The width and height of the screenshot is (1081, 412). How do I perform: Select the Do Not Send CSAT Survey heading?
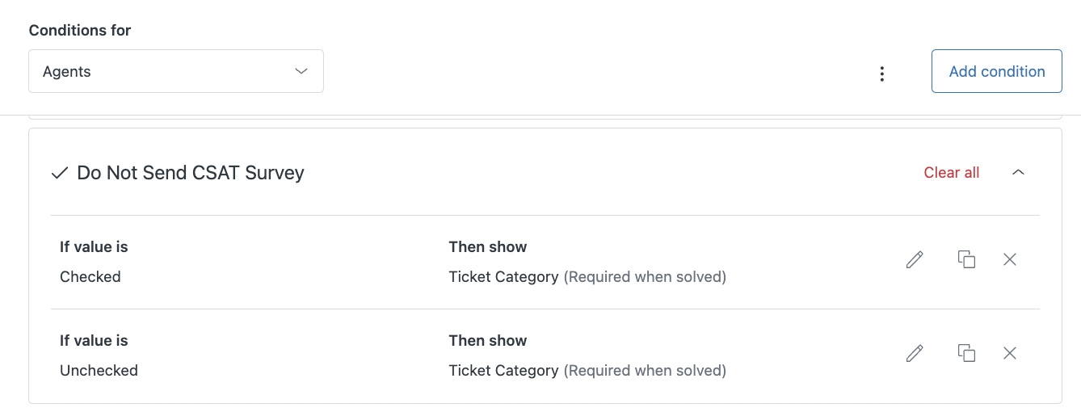click(191, 173)
